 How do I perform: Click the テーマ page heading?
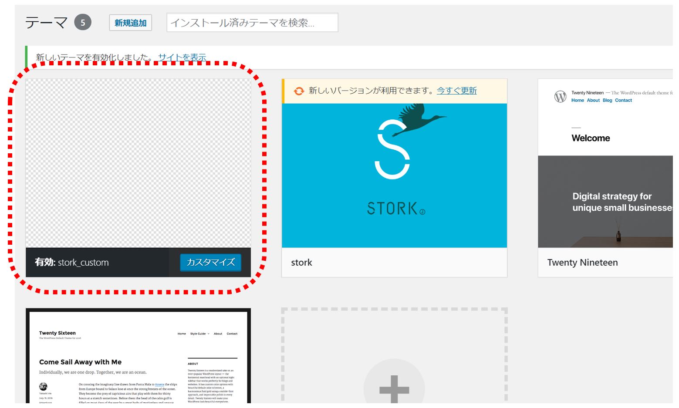point(46,22)
